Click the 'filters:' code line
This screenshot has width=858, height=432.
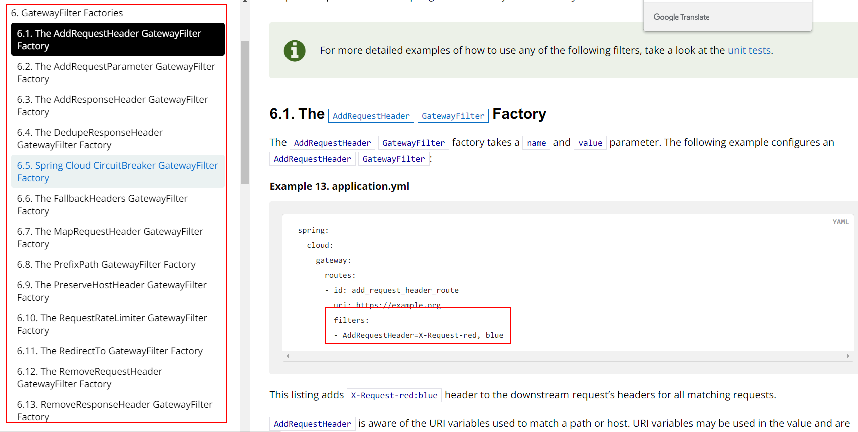coord(351,320)
